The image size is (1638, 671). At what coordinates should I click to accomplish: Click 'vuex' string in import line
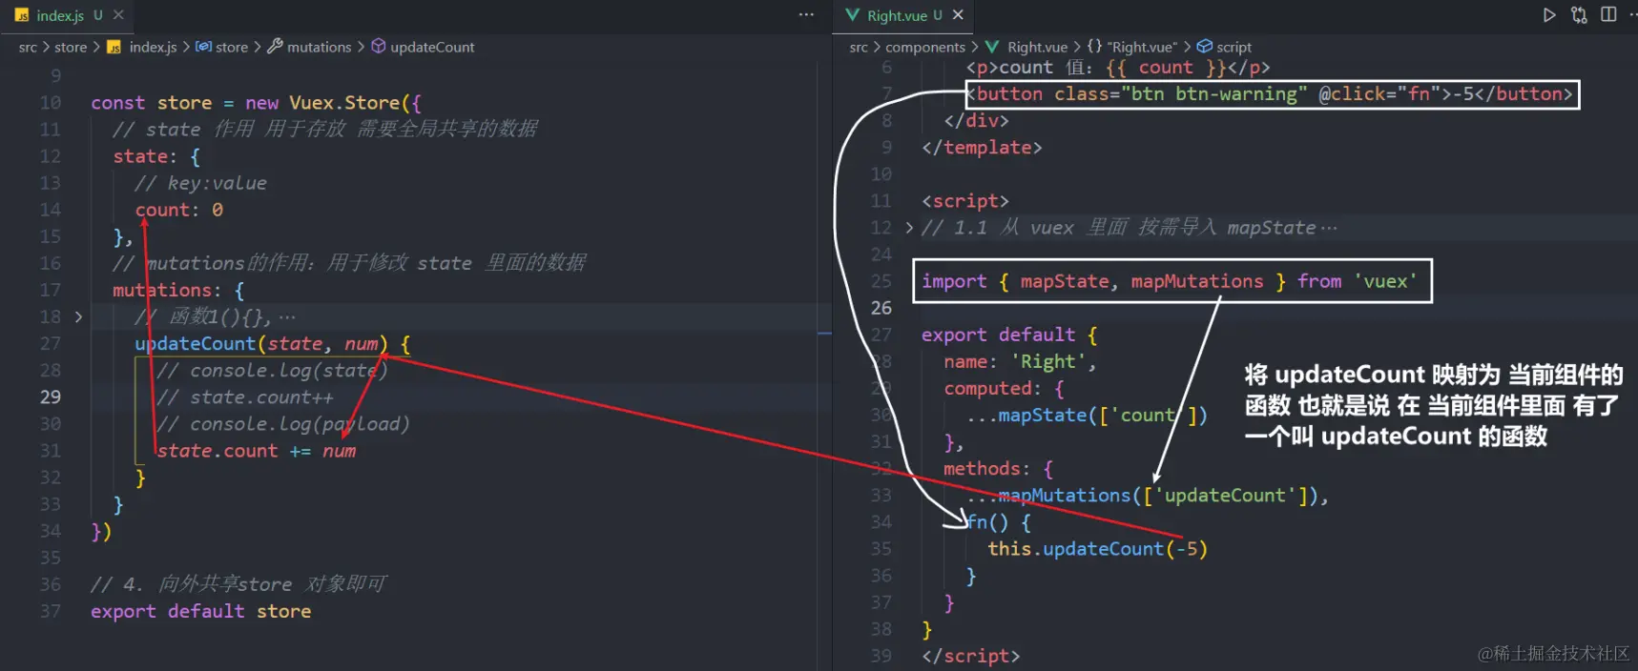click(x=1385, y=281)
